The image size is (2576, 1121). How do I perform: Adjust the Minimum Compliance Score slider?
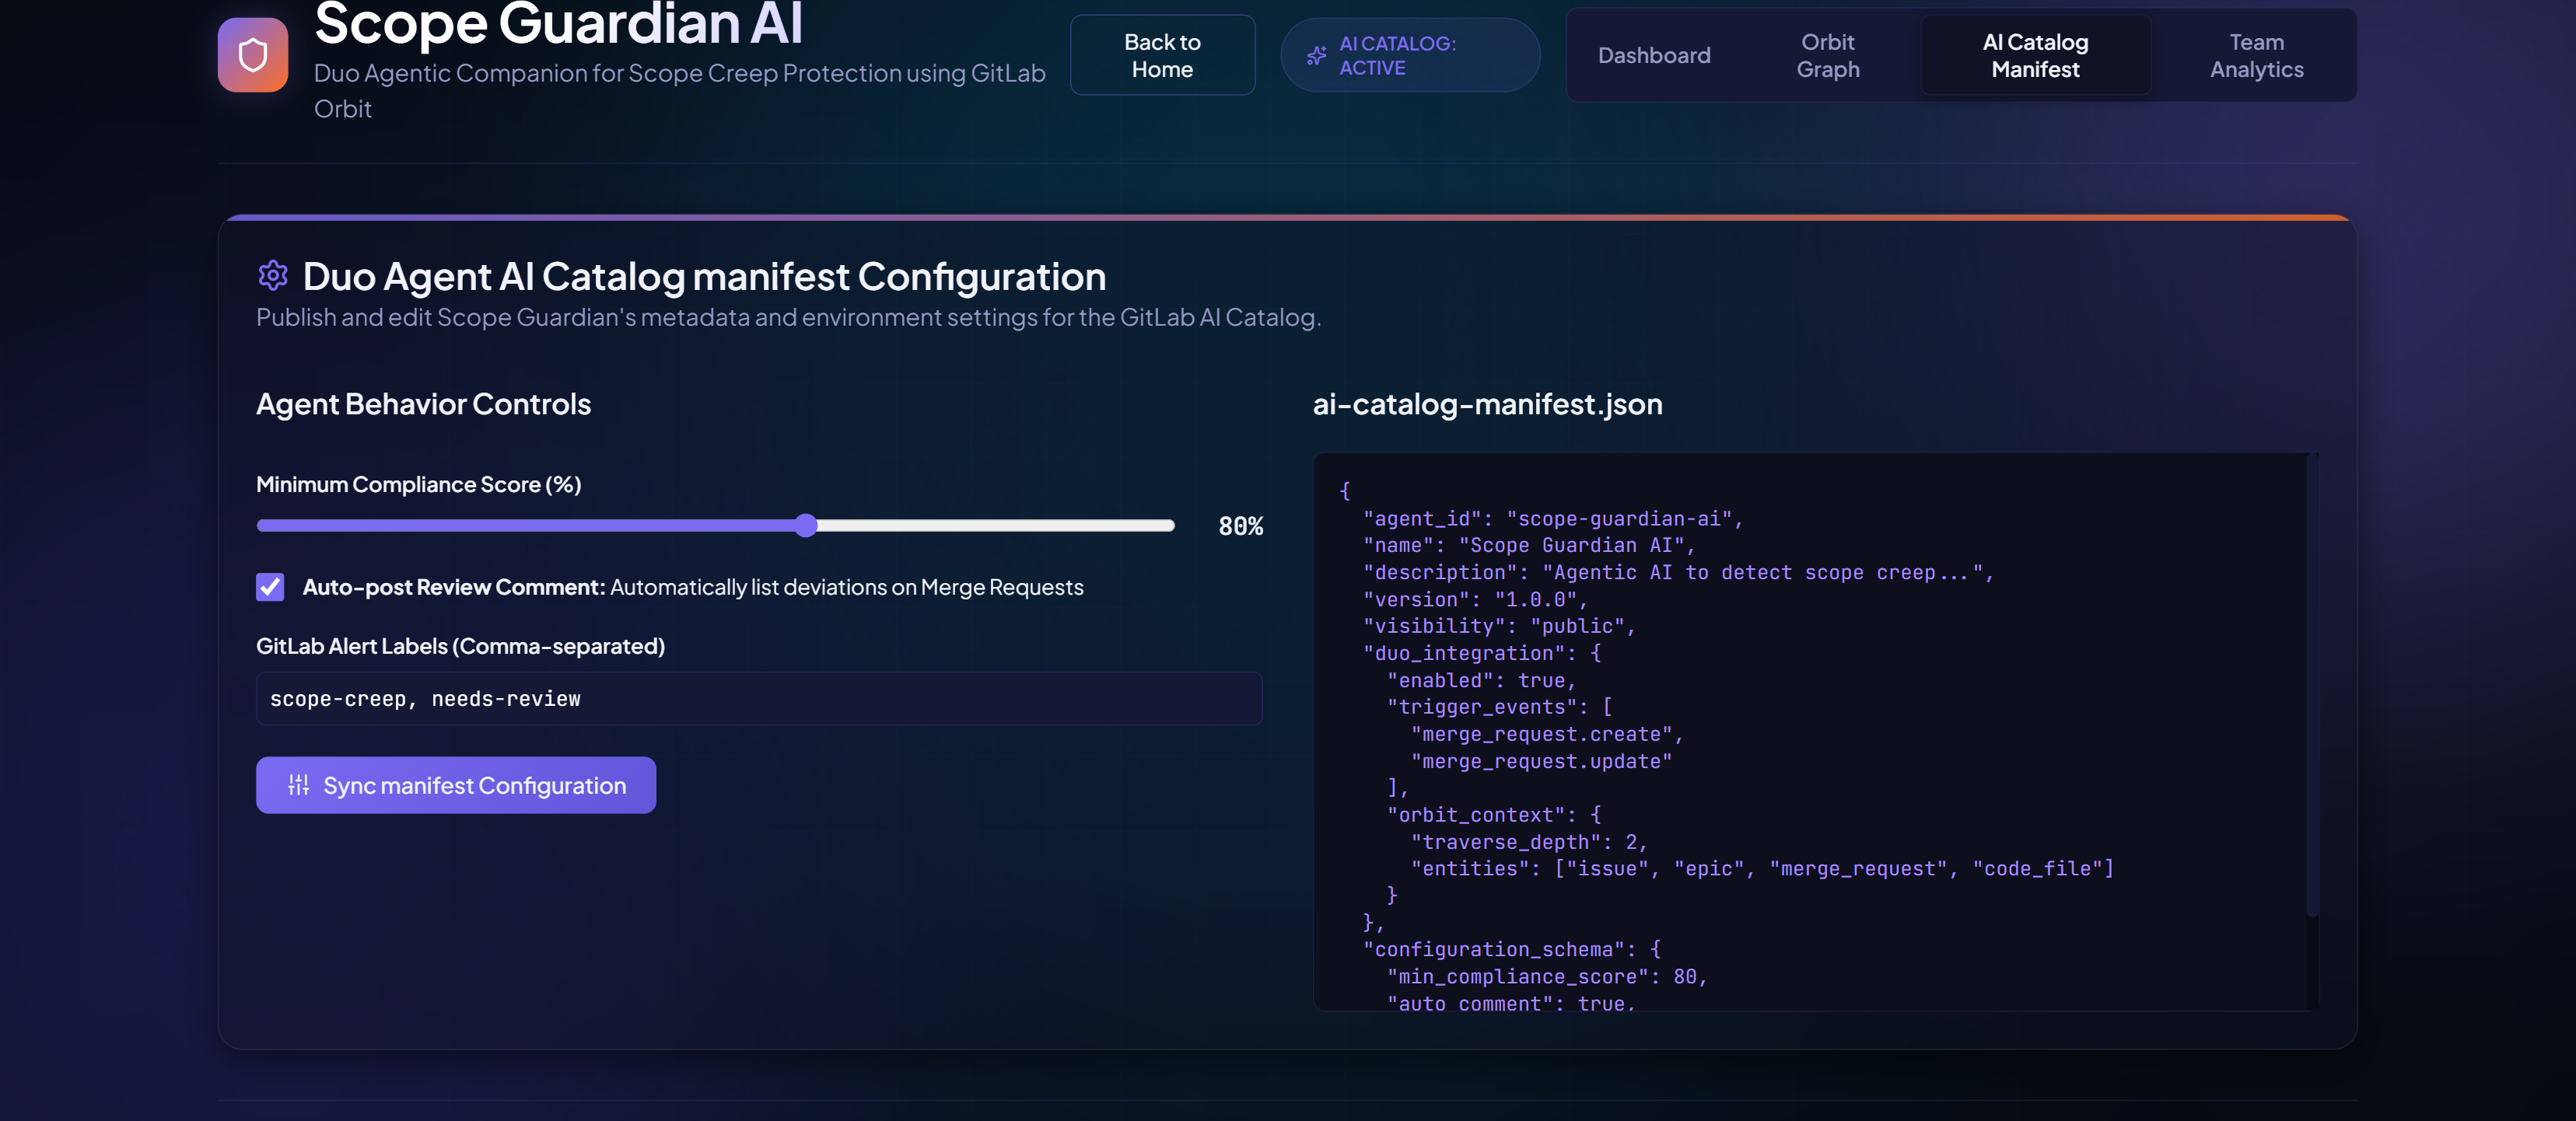[x=716, y=526]
